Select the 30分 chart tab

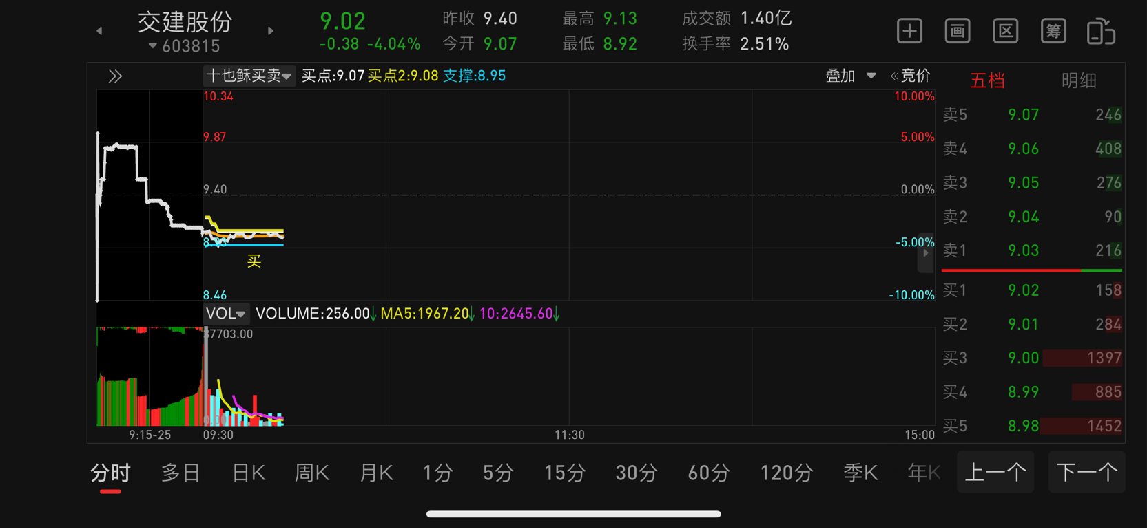(x=637, y=473)
